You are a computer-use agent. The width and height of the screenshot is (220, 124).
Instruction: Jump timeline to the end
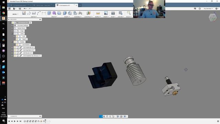point(21,121)
